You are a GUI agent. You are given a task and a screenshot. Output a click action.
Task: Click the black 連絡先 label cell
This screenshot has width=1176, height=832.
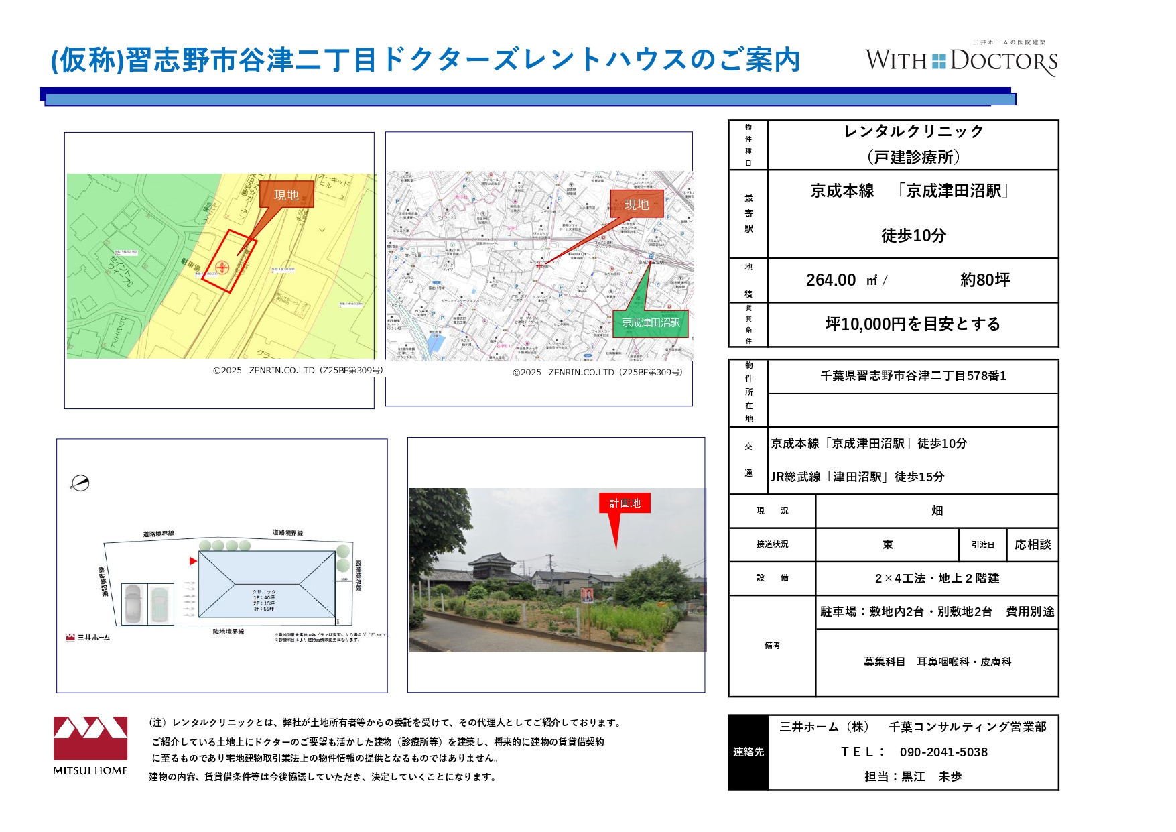748,752
